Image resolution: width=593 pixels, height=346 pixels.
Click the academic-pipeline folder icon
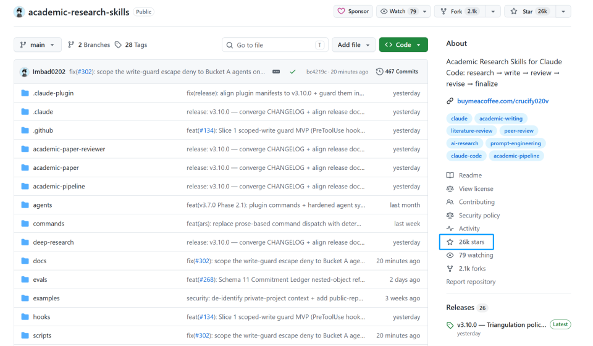(25, 186)
